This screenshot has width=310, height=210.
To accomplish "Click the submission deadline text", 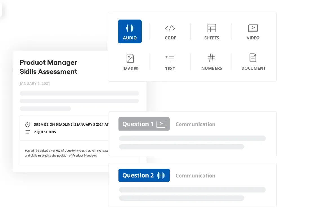I will (71, 124).
